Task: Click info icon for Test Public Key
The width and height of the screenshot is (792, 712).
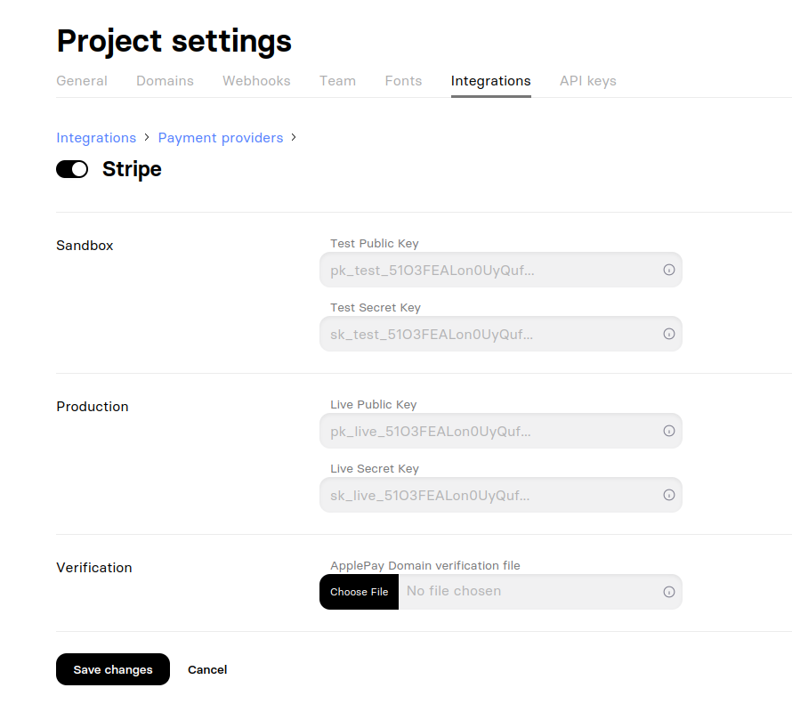Action: pyautogui.click(x=669, y=270)
